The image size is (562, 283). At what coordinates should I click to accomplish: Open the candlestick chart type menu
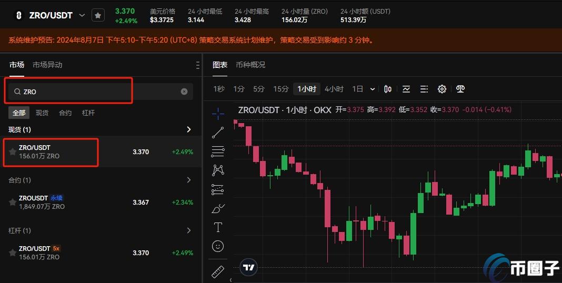click(x=388, y=89)
